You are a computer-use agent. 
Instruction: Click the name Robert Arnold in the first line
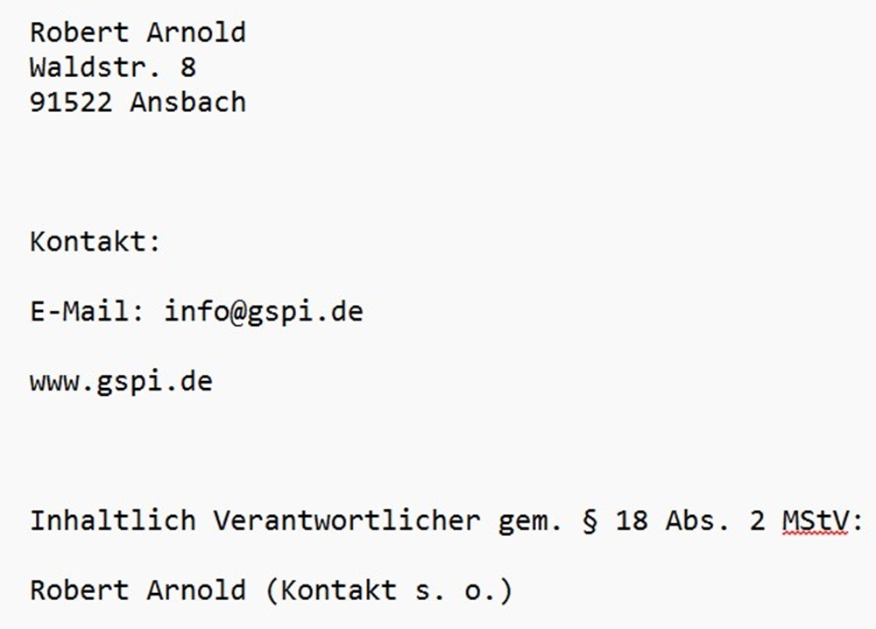coord(138,32)
